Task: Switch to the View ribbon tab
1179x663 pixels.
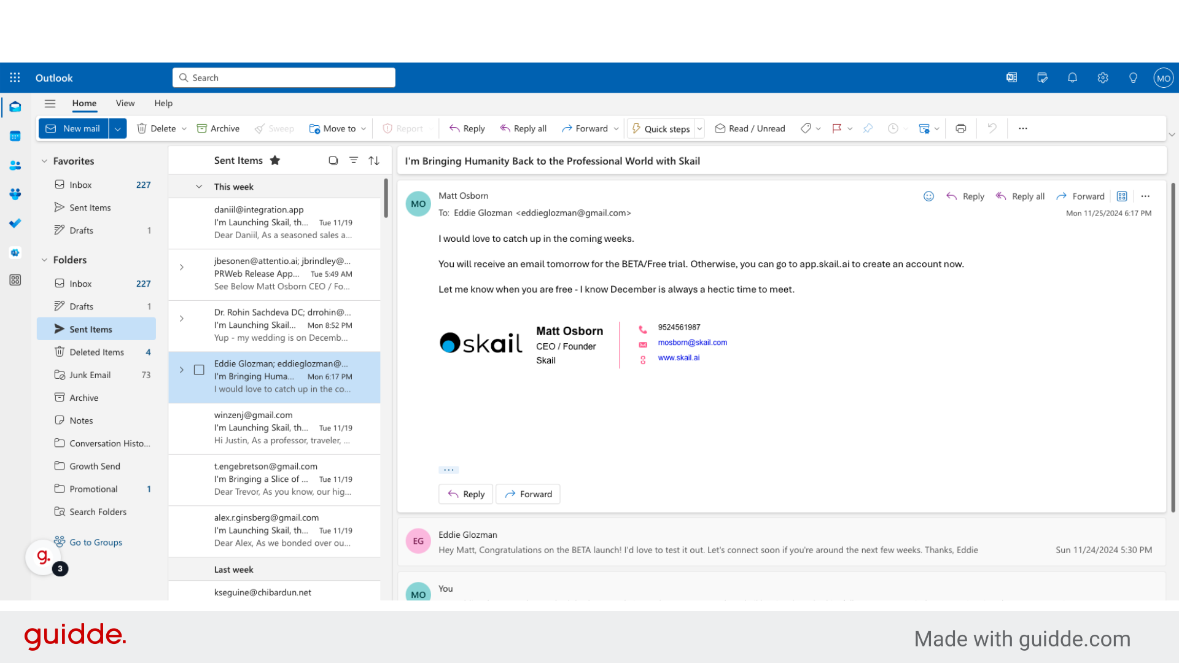Action: coord(125,103)
